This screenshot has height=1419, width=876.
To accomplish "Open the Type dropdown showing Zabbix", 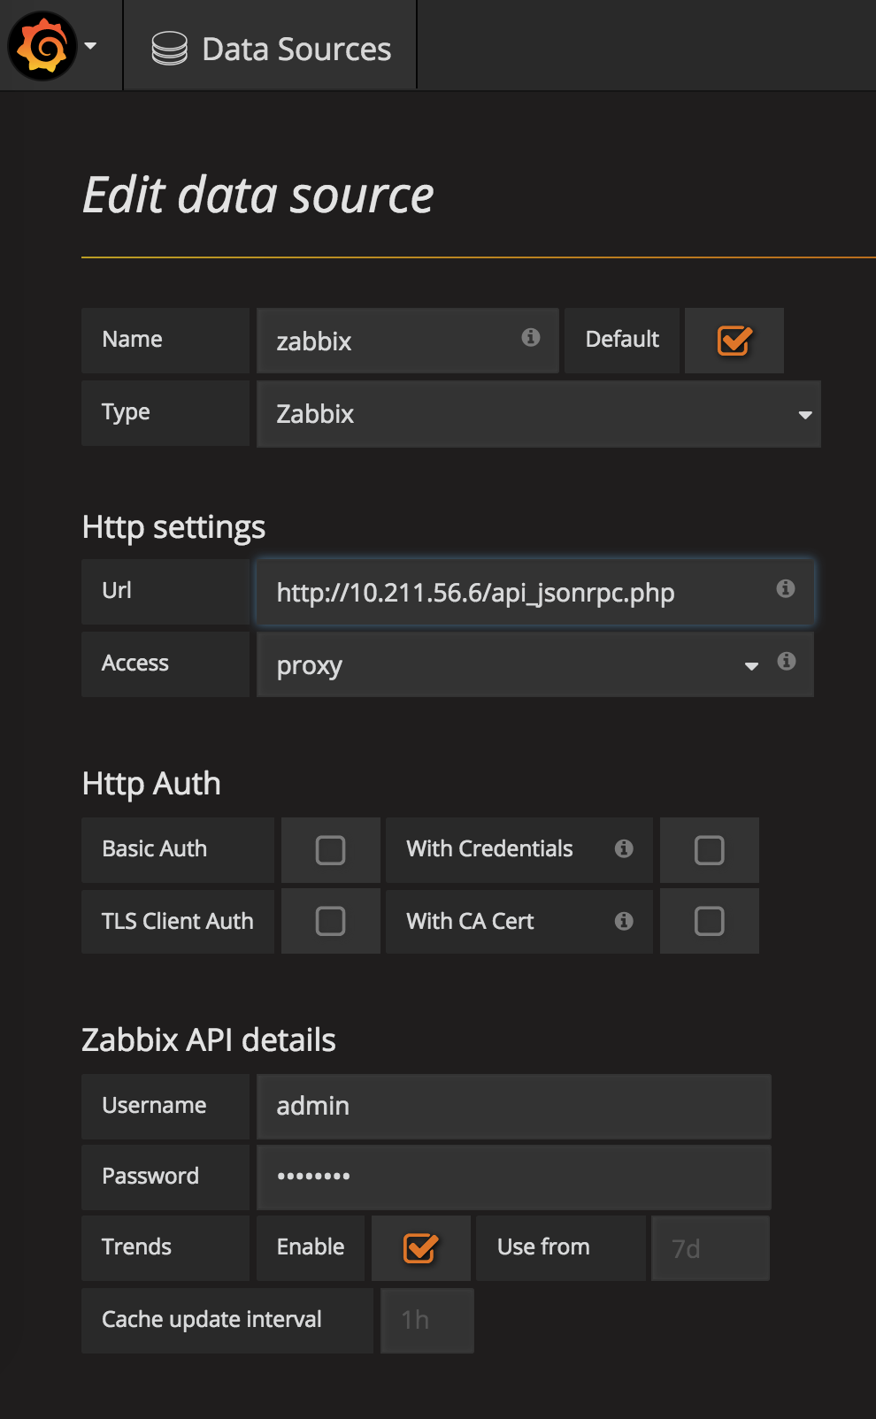I will 539,414.
